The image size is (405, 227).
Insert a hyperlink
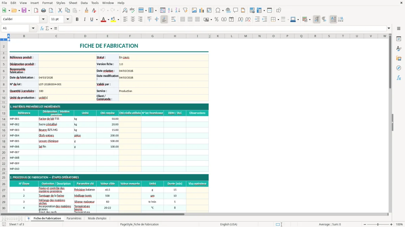coord(228,10)
